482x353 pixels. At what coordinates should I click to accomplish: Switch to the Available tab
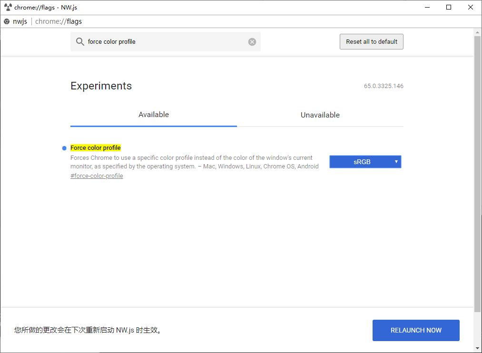[154, 115]
